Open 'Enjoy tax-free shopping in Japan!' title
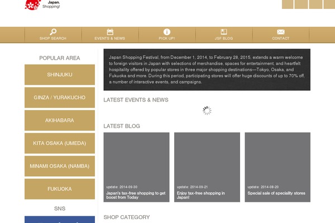The image size is (335, 223). pyautogui.click(x=200, y=195)
